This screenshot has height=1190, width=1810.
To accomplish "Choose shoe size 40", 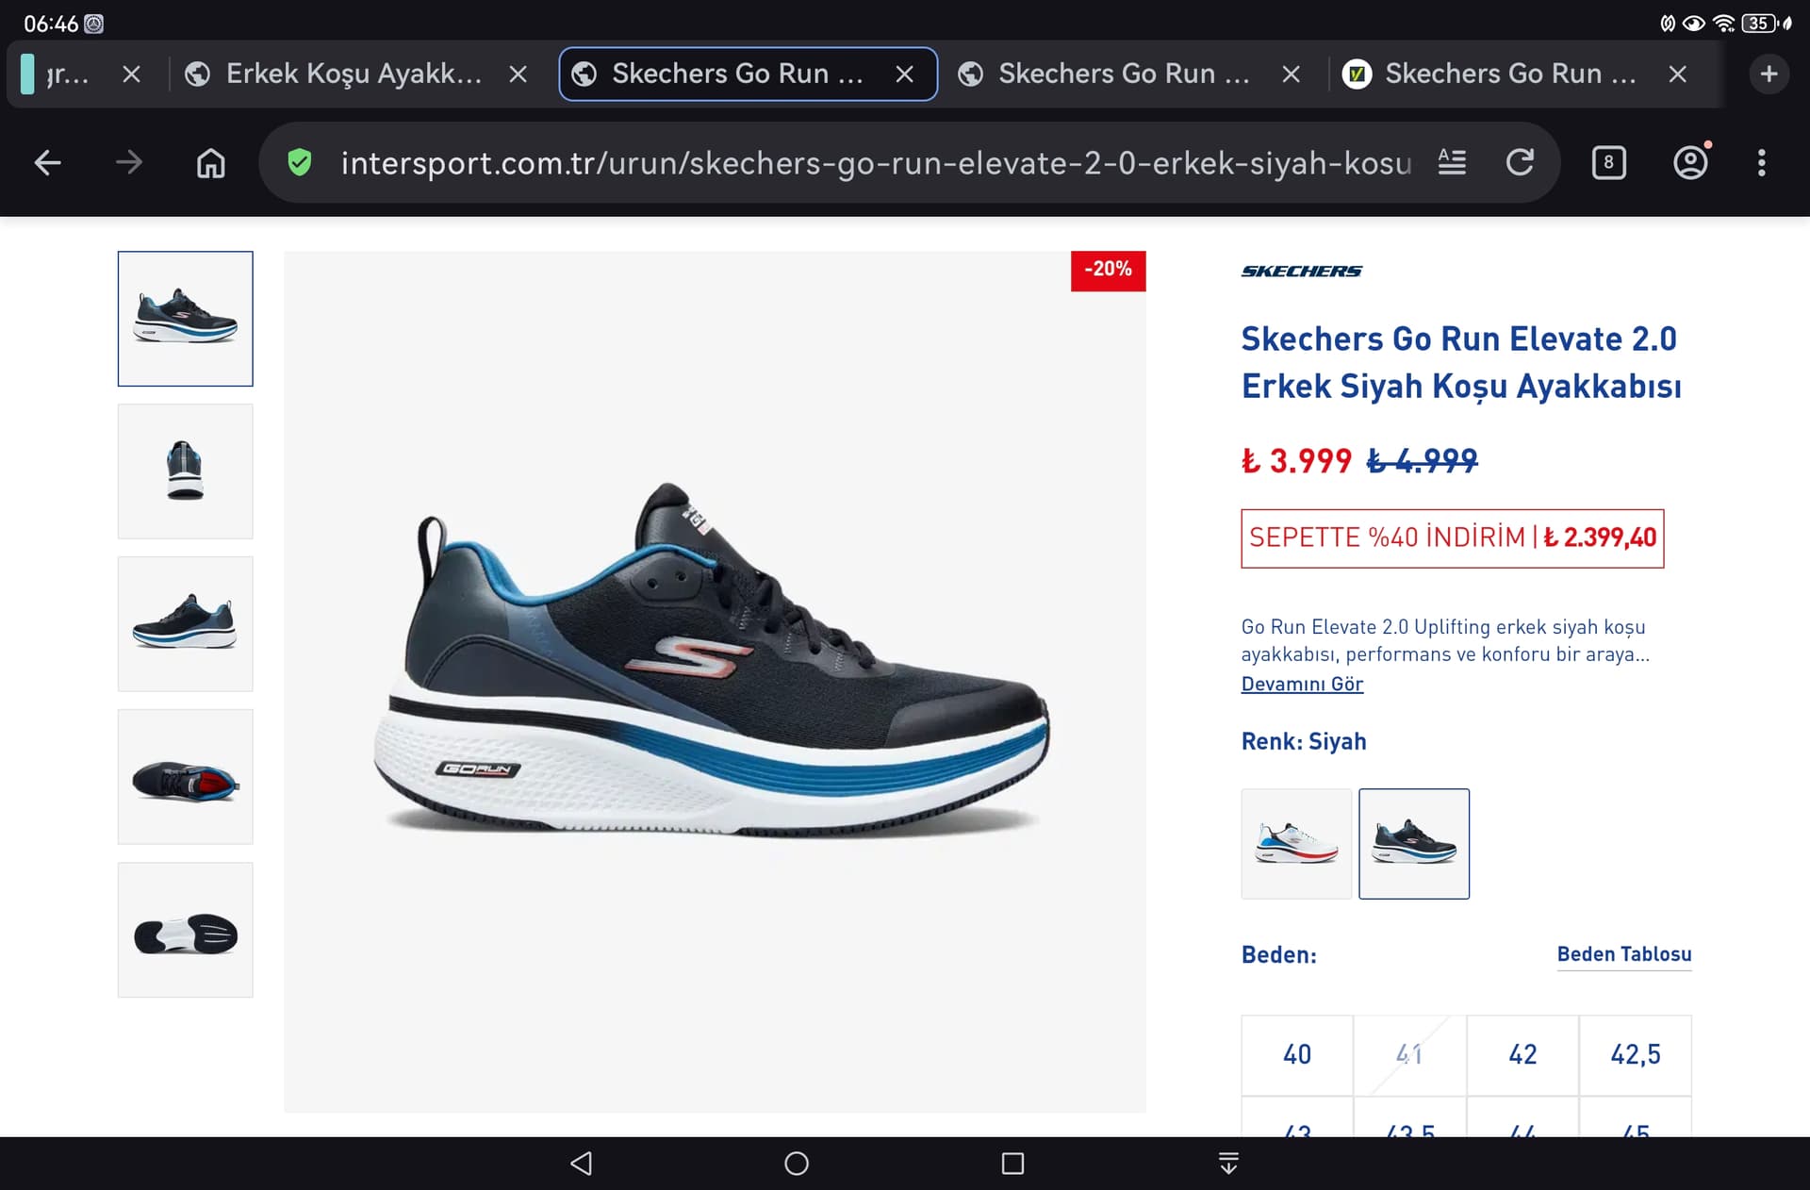I will point(1297,1054).
